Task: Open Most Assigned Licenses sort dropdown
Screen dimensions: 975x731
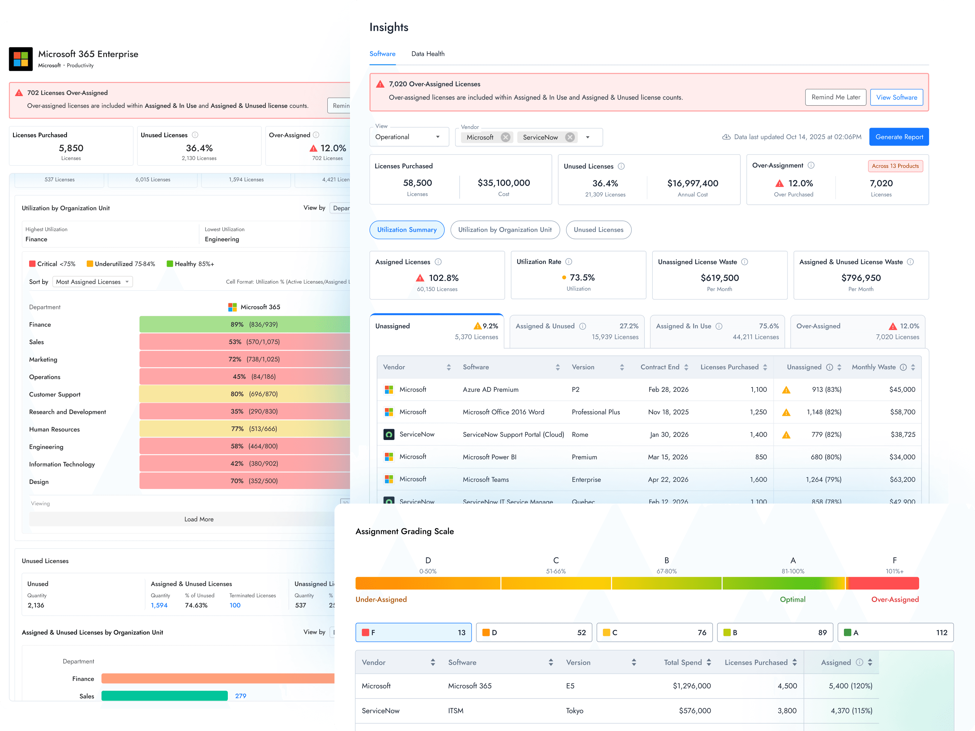Action: coord(92,282)
